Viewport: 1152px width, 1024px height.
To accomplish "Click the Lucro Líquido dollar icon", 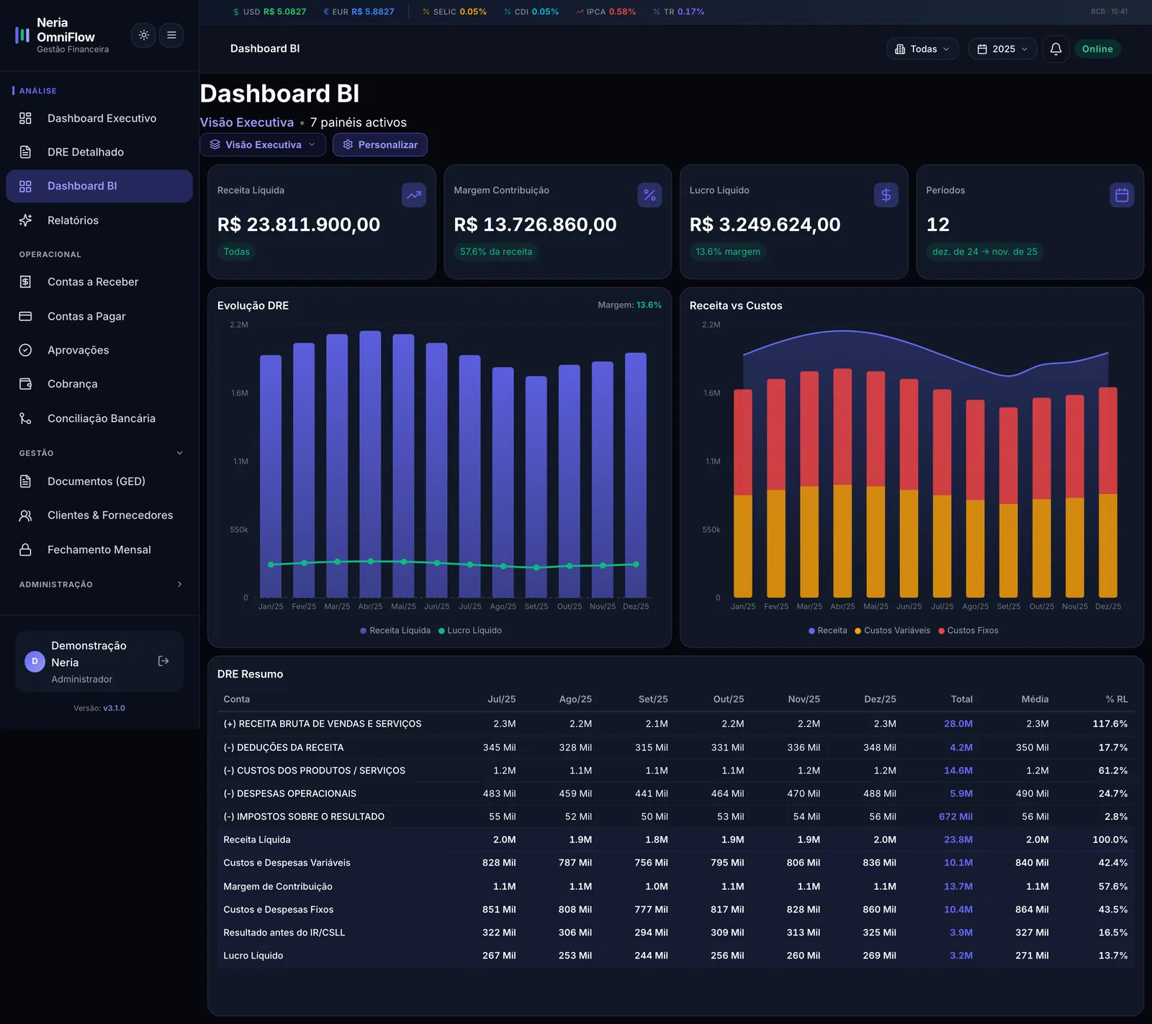I will (x=886, y=195).
